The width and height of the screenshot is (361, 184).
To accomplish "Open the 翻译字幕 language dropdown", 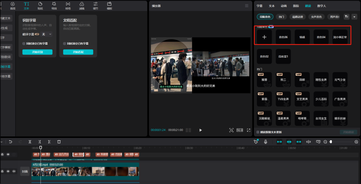I will pos(46,34).
